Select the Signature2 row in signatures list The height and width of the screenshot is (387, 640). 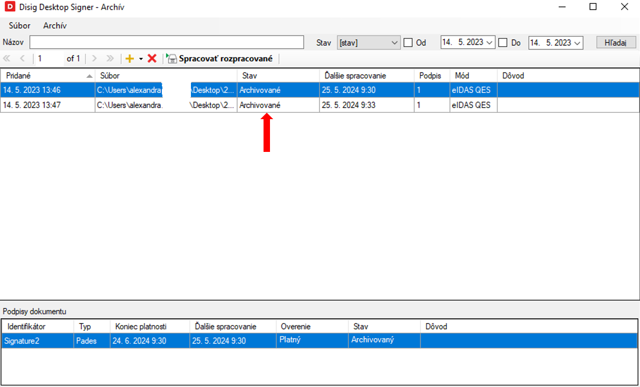[38, 340]
